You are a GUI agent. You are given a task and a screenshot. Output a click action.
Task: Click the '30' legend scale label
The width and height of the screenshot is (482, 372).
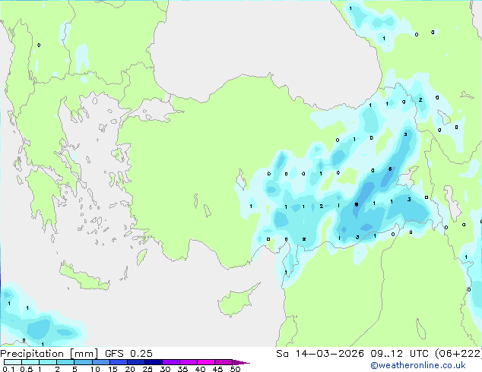coord(165,369)
